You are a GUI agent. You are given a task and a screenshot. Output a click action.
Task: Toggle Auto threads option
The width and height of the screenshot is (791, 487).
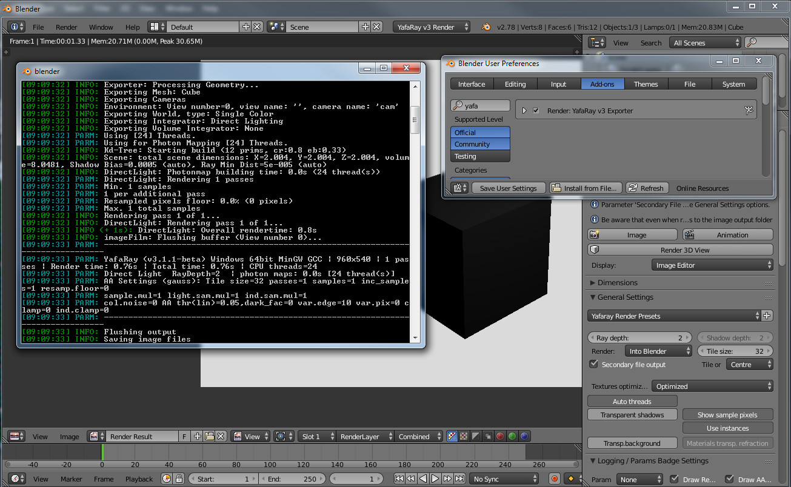pos(632,401)
